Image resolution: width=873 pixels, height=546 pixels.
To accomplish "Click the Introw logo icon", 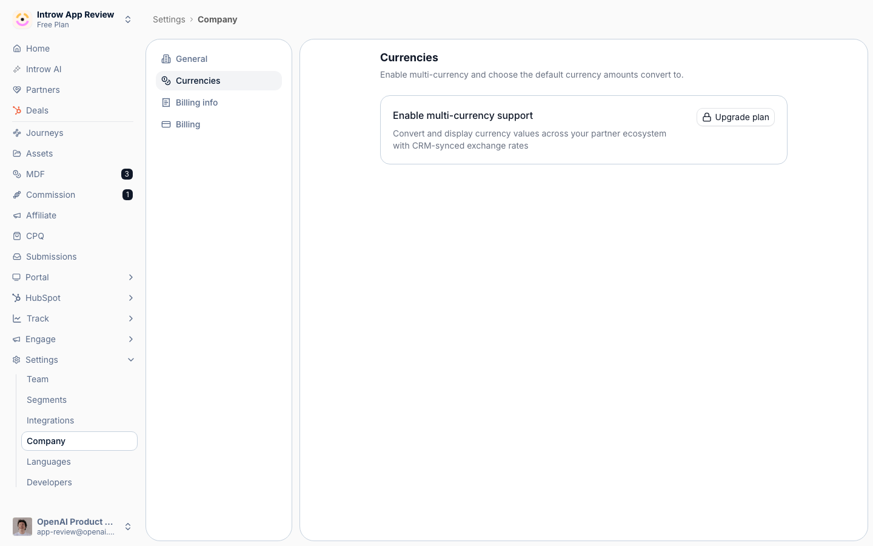I will coord(22,19).
